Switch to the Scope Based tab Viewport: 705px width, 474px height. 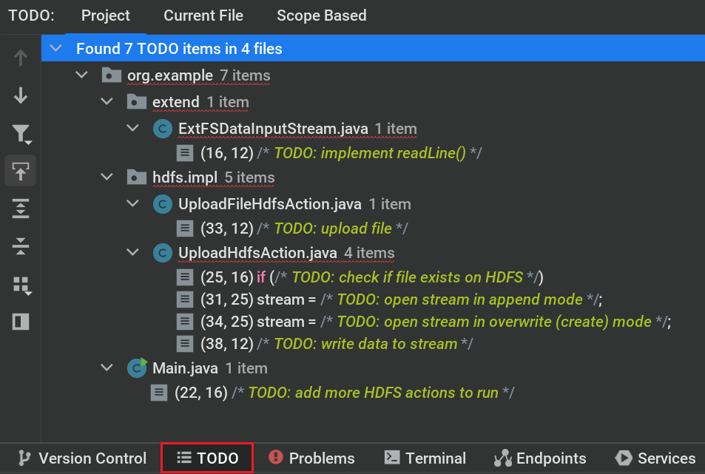[321, 16]
